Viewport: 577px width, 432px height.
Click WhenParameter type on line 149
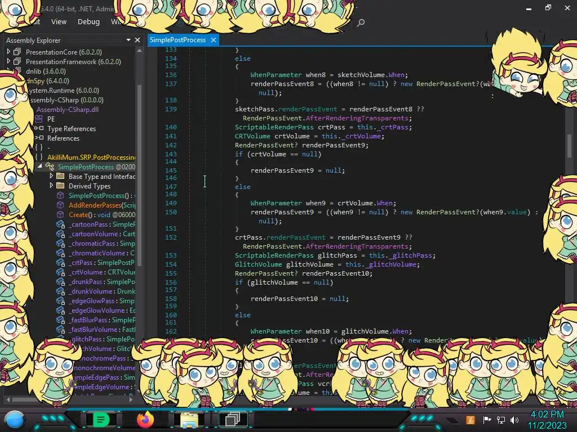[x=276, y=202]
